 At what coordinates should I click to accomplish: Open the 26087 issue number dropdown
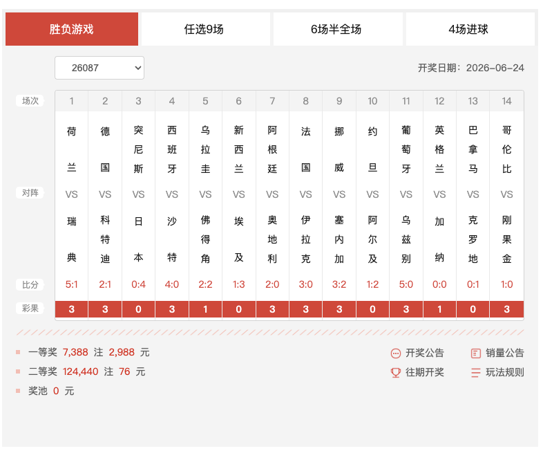click(99, 68)
